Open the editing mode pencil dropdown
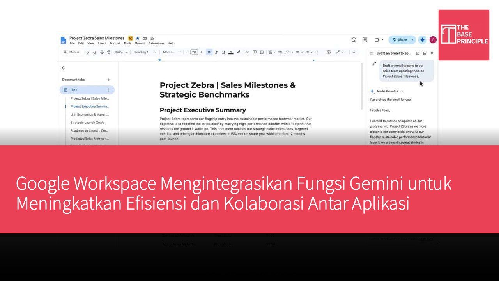This screenshot has height=281, width=499. tap(340, 52)
